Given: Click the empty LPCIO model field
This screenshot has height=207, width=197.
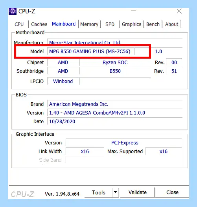Looking at the screenshot, I should [115, 81].
